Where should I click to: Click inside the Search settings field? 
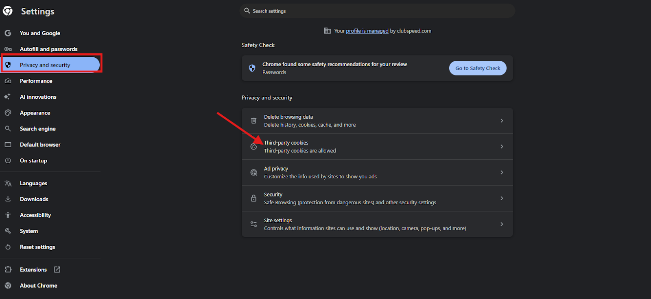pyautogui.click(x=377, y=11)
